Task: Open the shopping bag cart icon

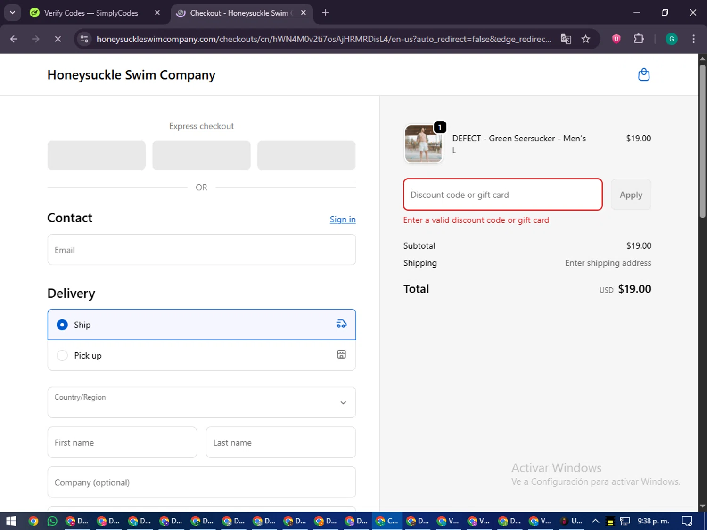Action: coord(643,75)
